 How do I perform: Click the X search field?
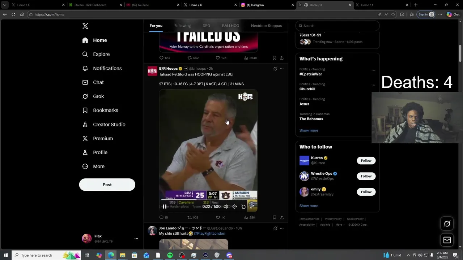(337, 26)
